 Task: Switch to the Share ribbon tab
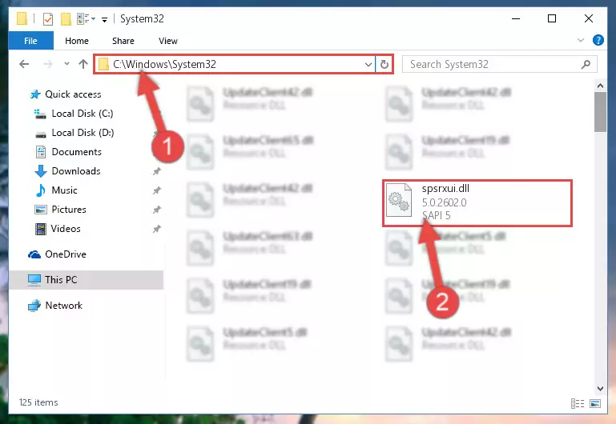(x=123, y=41)
